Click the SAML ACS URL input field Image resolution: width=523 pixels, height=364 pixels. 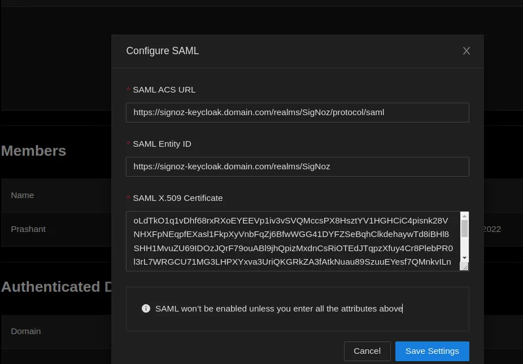298,113
